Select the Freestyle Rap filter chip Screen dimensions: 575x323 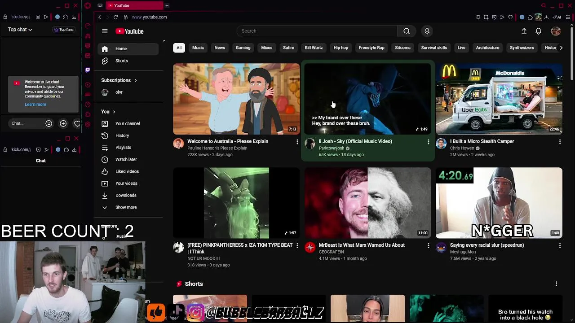click(372, 48)
